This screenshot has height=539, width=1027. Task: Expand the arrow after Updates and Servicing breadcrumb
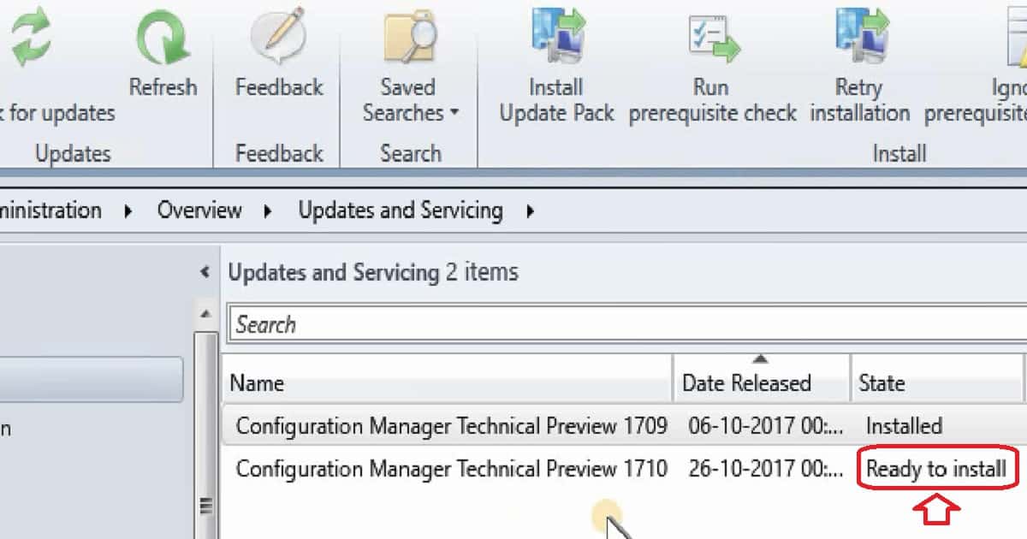pyautogui.click(x=531, y=210)
